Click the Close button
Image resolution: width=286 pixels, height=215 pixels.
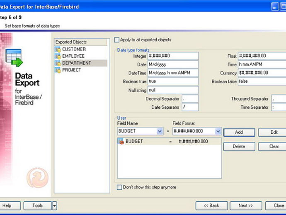tap(276, 206)
